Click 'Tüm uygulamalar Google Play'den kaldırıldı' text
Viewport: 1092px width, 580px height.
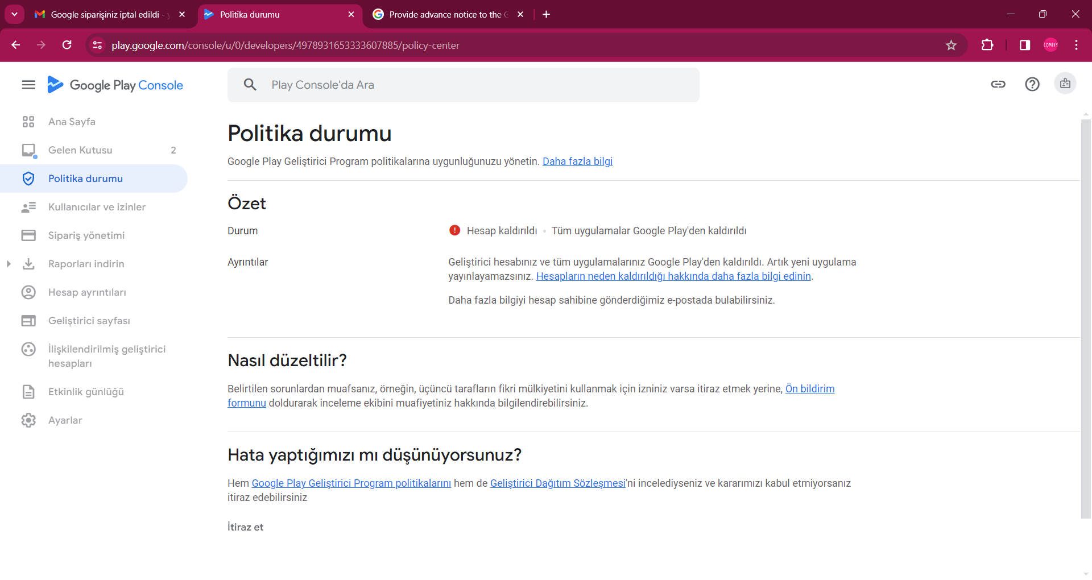pos(649,231)
